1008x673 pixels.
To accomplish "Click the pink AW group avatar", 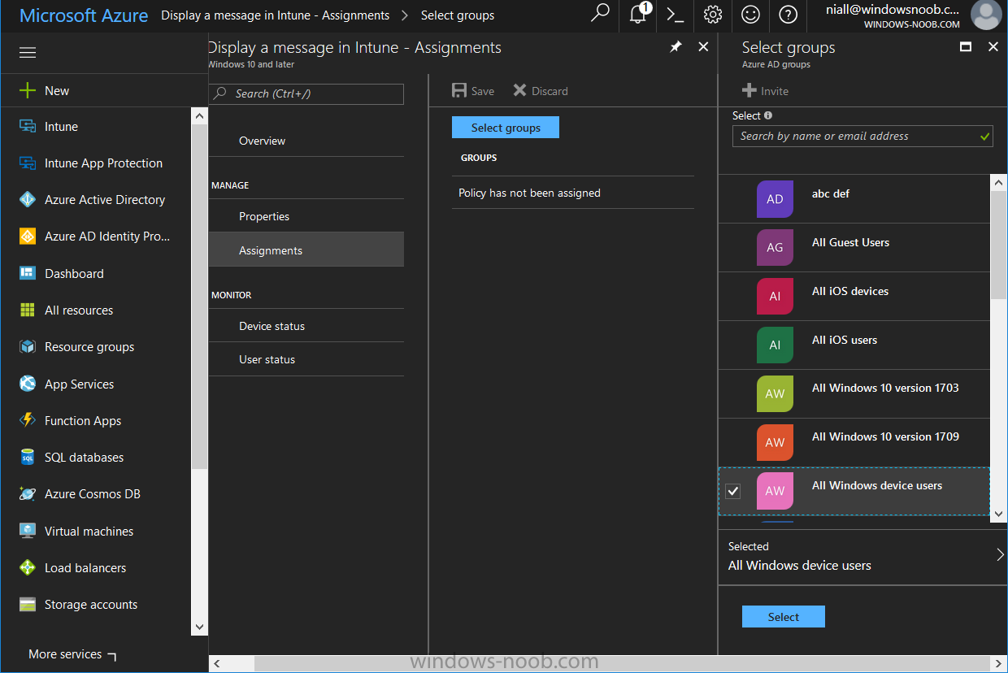I will (775, 491).
